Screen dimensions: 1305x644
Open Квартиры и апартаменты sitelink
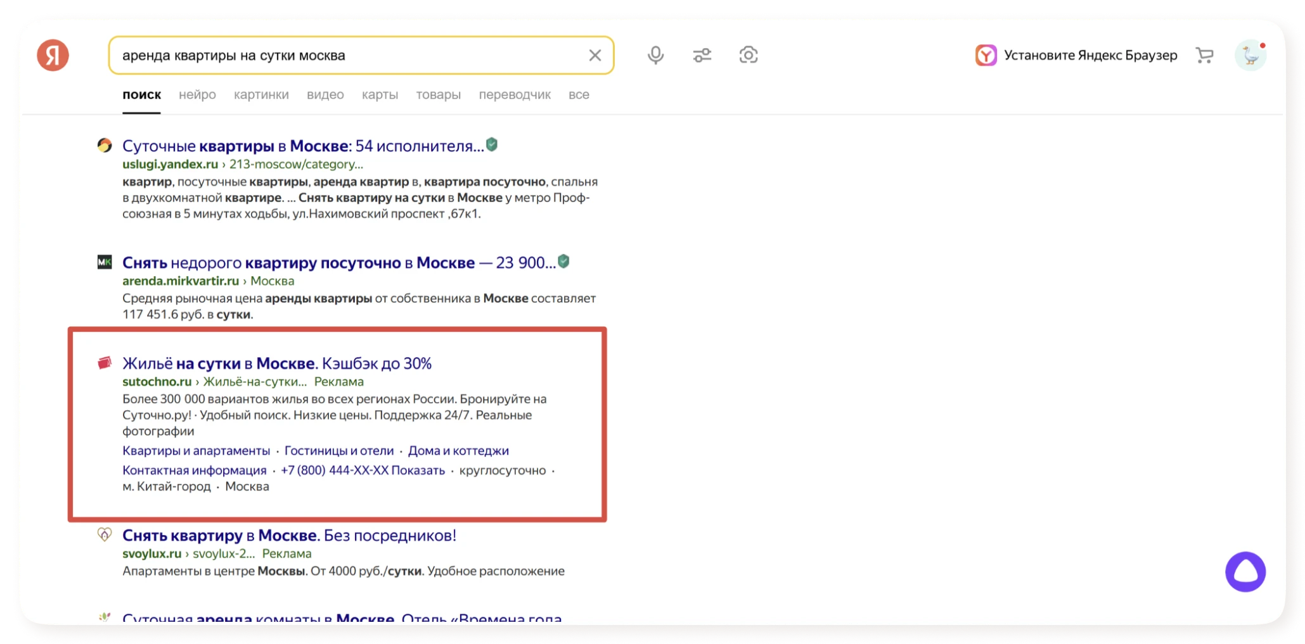click(x=196, y=450)
